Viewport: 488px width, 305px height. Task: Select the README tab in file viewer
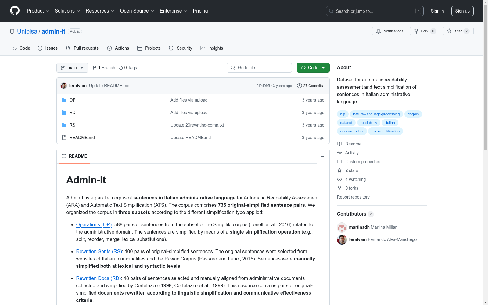coord(74,156)
